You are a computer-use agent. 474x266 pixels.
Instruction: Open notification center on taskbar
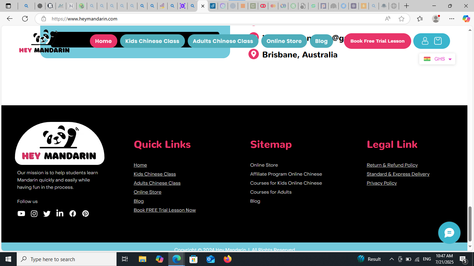[x=463, y=259]
